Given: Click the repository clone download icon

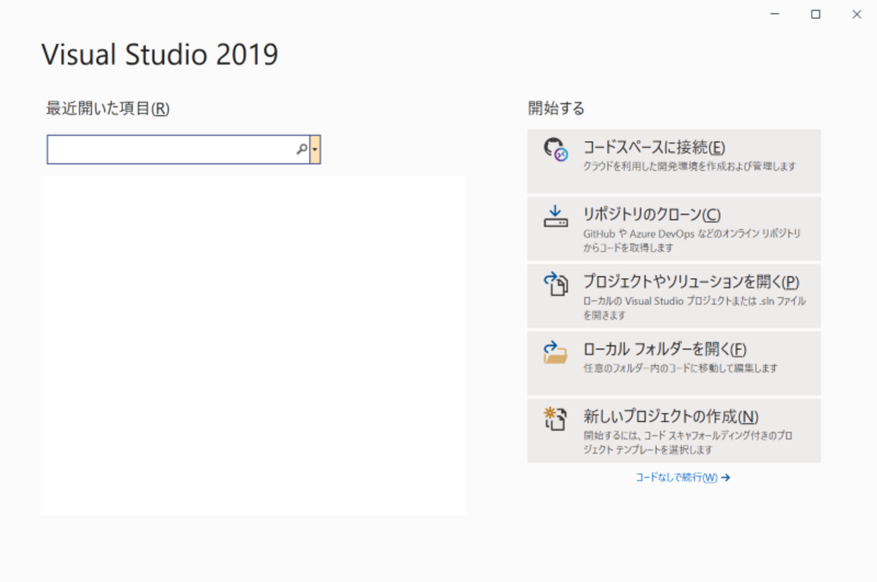Looking at the screenshot, I should click(x=555, y=216).
